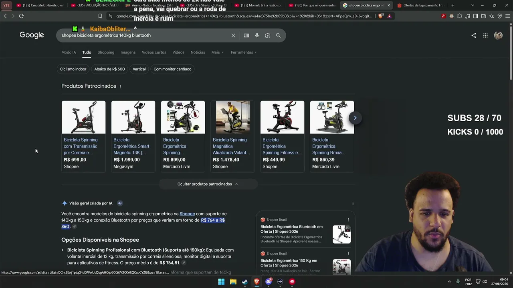
Task: Open Bicicleta Ergométrica 150 Kg em Oferta result
Action: (x=289, y=263)
